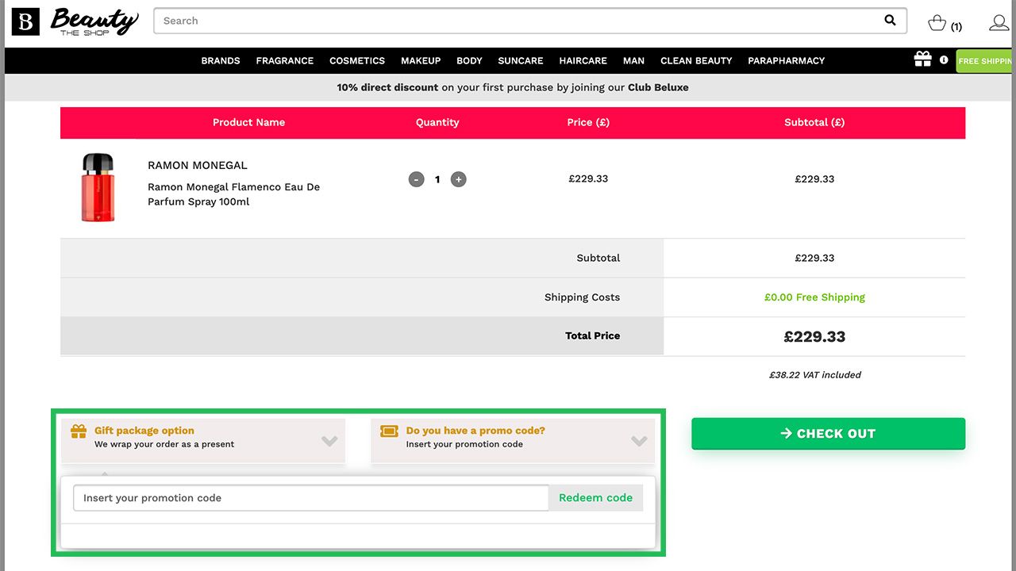Viewport: 1016px width, 571px height.
Task: Click the info icon beside the gift box
Action: pos(944,59)
